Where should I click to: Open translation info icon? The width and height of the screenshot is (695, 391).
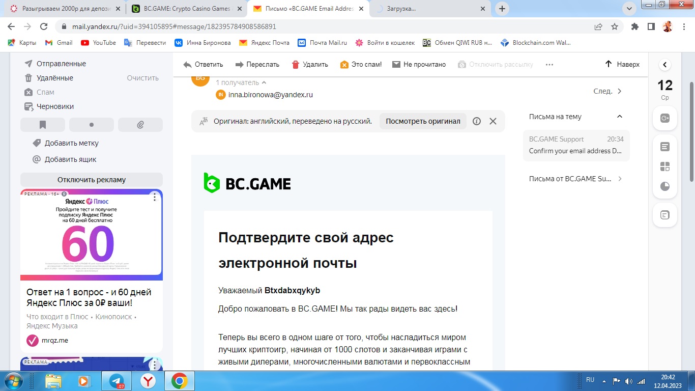click(x=477, y=121)
